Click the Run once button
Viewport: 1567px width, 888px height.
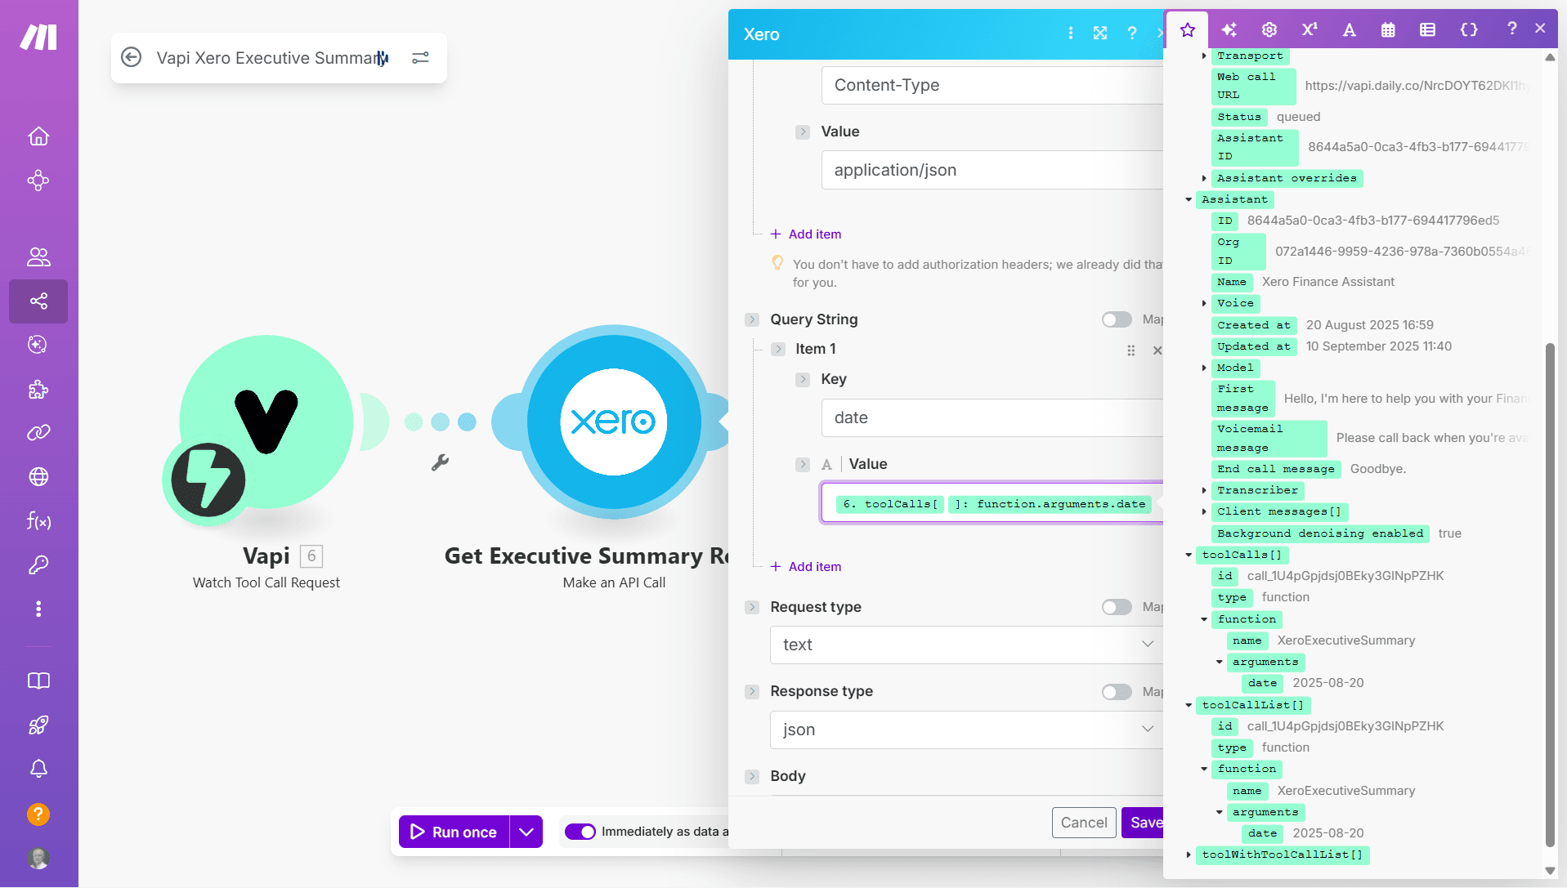coord(454,832)
